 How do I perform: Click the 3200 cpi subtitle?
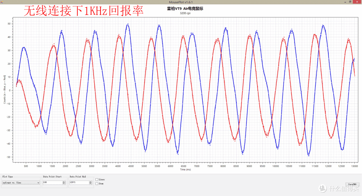point(185,13)
